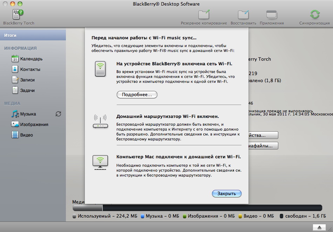Viewport: 333px width, 232px height.
Task: Click the green zoom window button
Action: (x=20, y=4)
